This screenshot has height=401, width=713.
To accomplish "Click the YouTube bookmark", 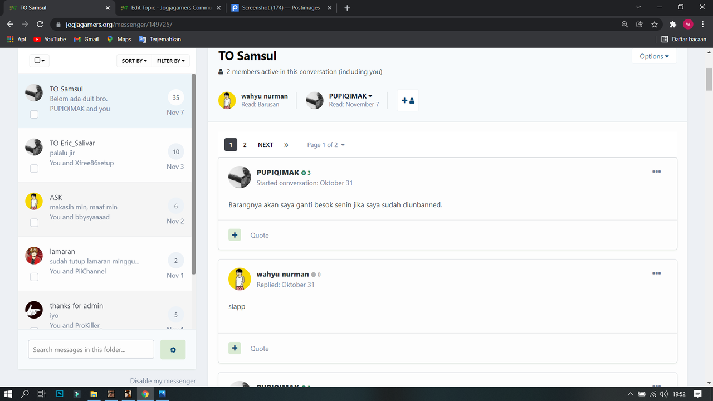I will (50, 40).
